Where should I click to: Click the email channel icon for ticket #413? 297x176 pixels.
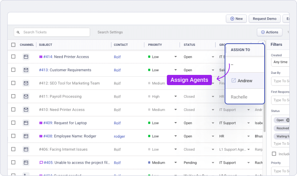[x=26, y=70]
